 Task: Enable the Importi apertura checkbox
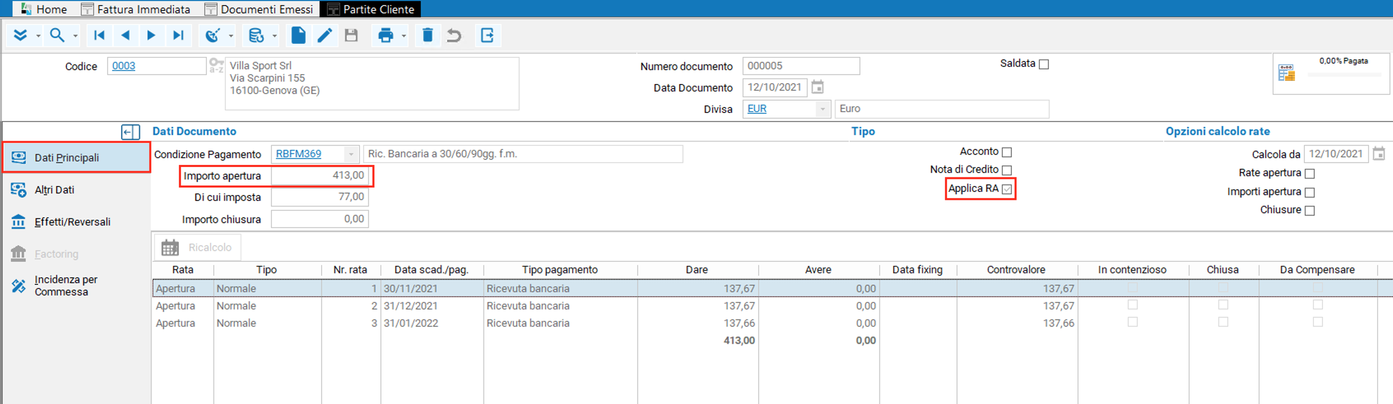tap(1310, 192)
